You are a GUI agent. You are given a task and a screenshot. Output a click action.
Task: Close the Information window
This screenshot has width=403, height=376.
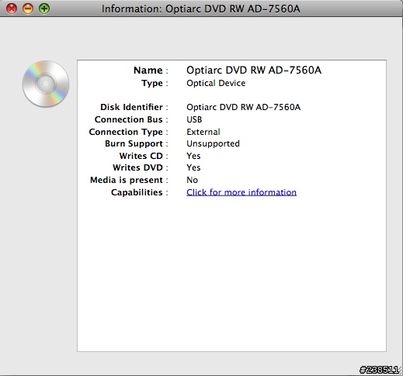[x=12, y=9]
